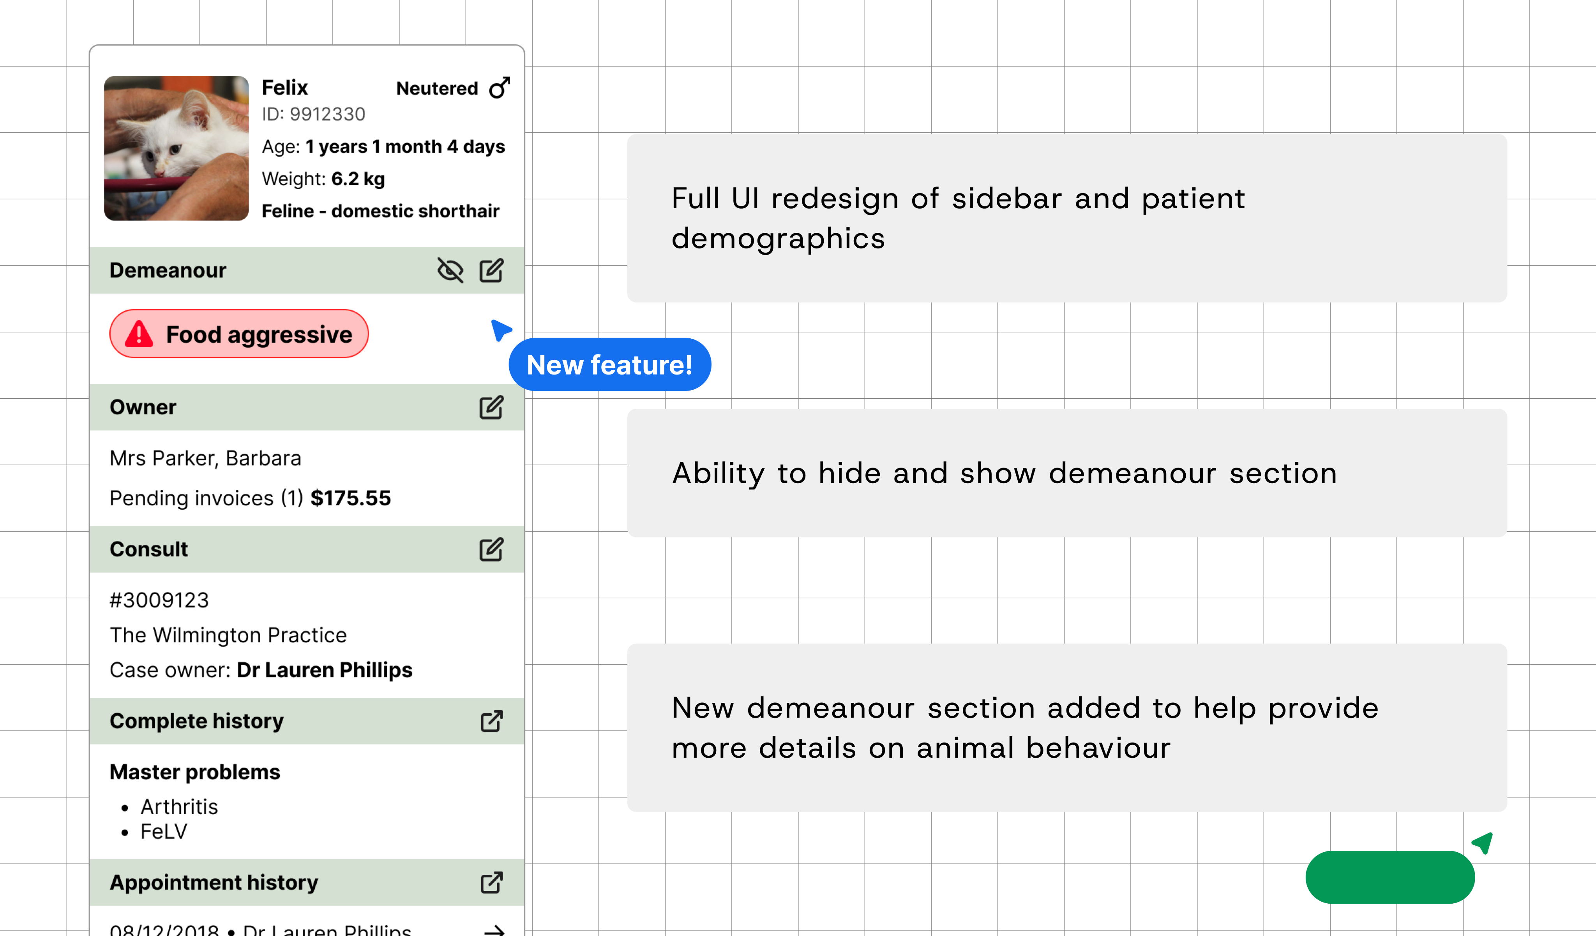The image size is (1596, 936).
Task: Hide the Demeanour section with eye icon
Action: [450, 270]
